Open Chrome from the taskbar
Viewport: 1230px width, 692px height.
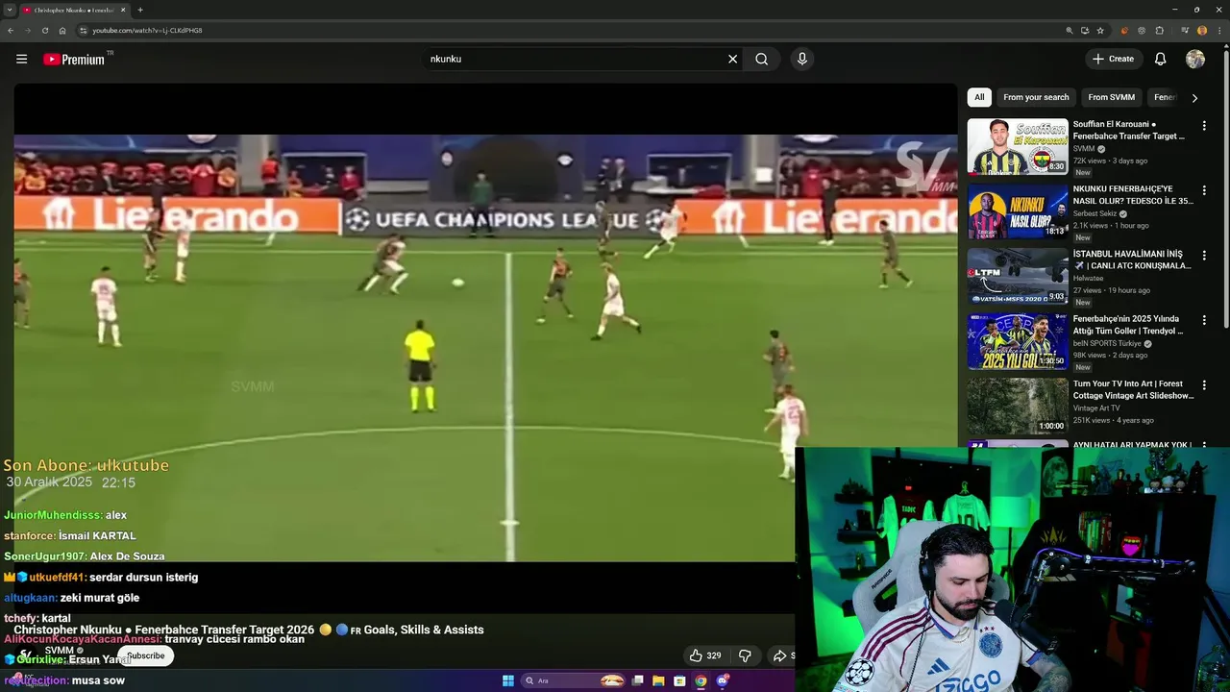[x=701, y=680]
